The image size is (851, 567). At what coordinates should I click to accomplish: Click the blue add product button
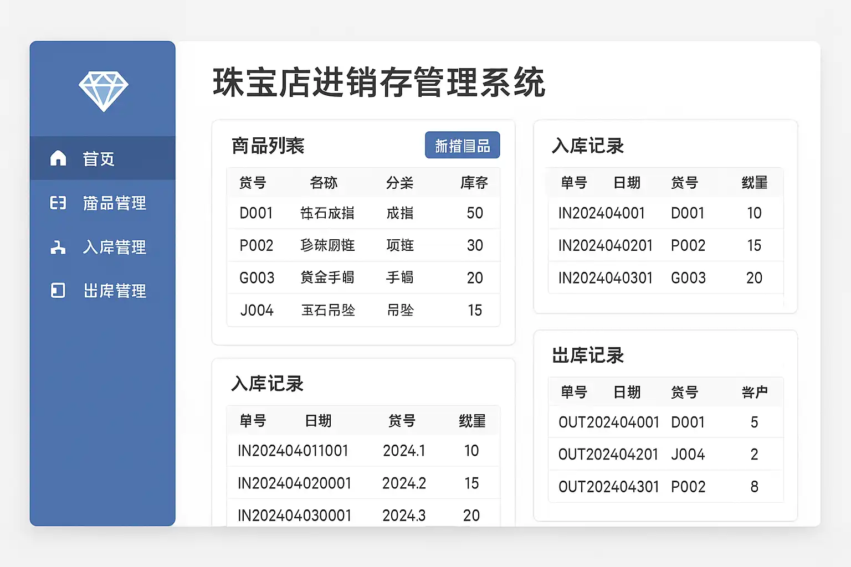coord(462,146)
